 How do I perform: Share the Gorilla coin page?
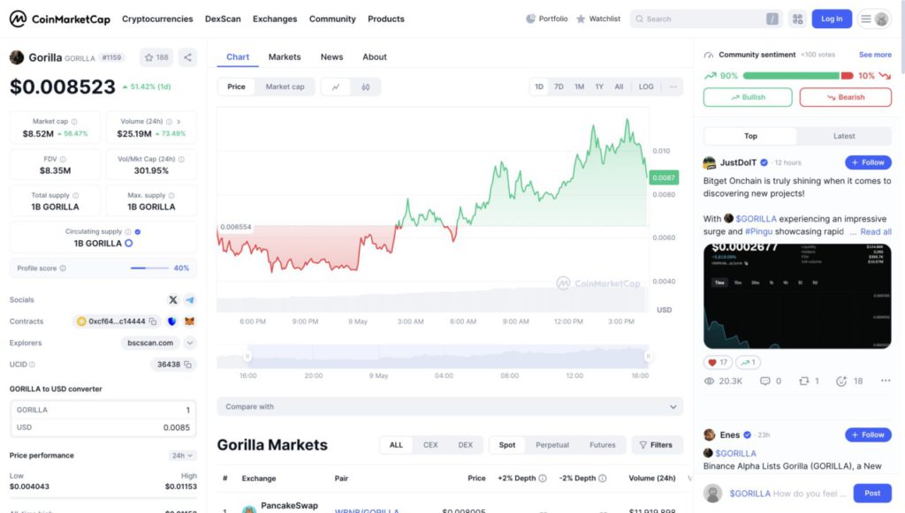187,57
